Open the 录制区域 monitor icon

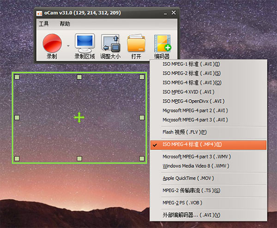[x=84, y=46]
